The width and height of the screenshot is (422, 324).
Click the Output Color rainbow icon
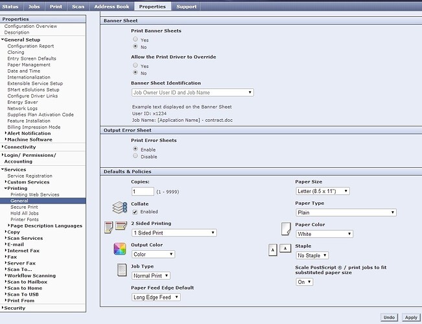120,249
